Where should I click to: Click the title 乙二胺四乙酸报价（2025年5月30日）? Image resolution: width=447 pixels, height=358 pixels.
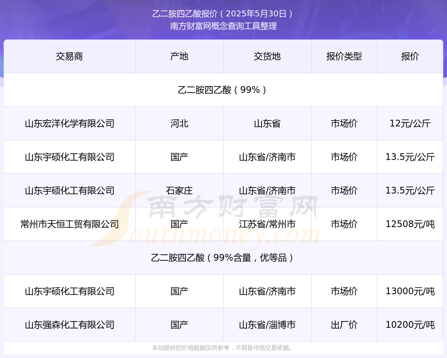[x=223, y=14]
